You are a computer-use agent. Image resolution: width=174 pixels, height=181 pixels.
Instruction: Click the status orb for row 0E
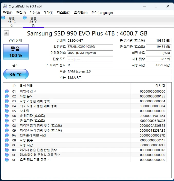click(7, 155)
